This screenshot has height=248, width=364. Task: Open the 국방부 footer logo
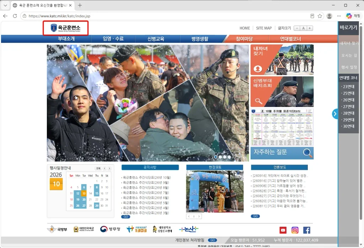[57, 230]
